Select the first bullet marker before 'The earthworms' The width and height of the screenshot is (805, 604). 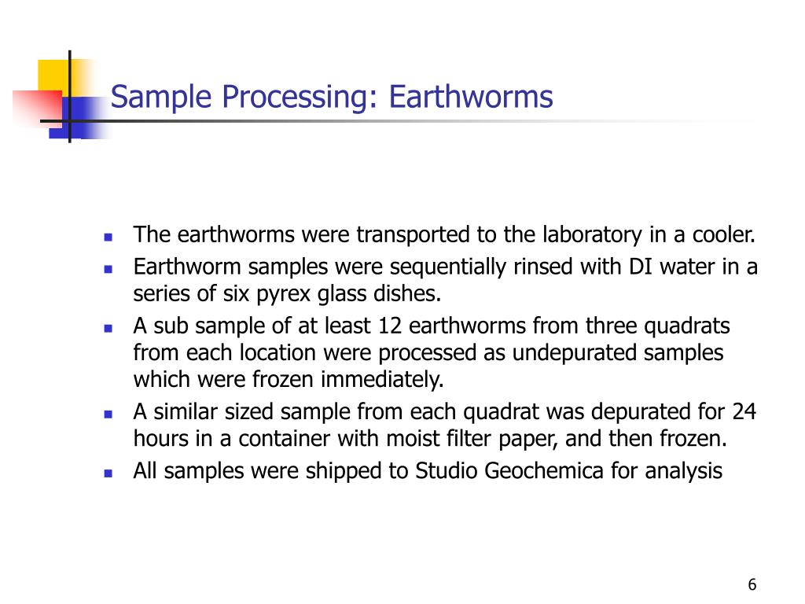[x=108, y=238]
